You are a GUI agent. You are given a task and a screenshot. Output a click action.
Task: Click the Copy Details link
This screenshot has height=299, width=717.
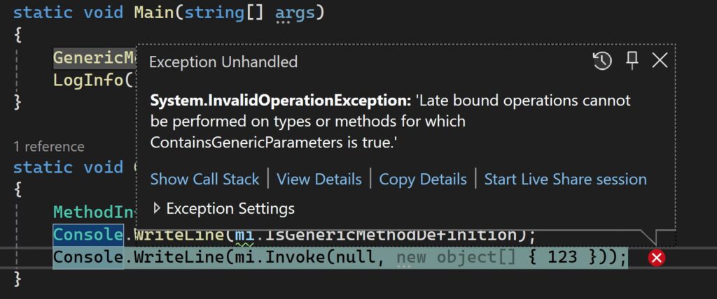tap(423, 180)
